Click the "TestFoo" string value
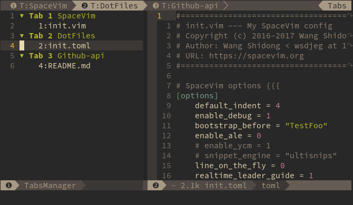This screenshot has width=353, height=205. [306, 126]
